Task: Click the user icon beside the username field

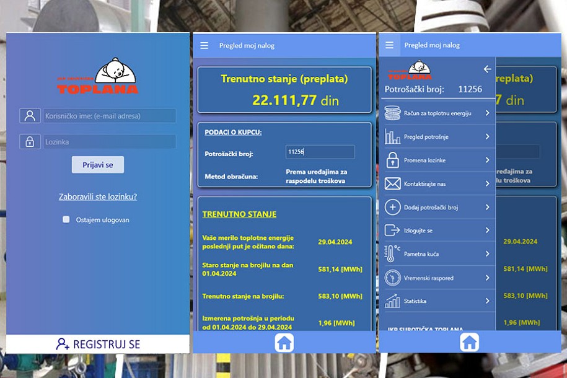Action: 30,116
